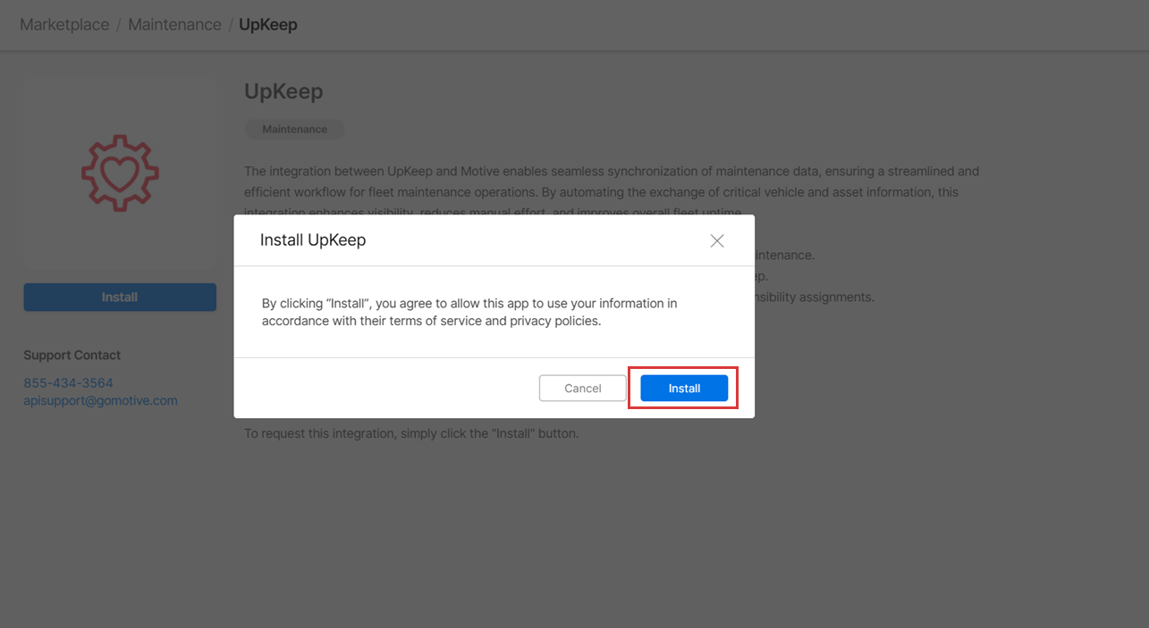This screenshot has height=628, width=1149.
Task: Go to the Maintenance breadcrumb
Action: click(x=174, y=25)
